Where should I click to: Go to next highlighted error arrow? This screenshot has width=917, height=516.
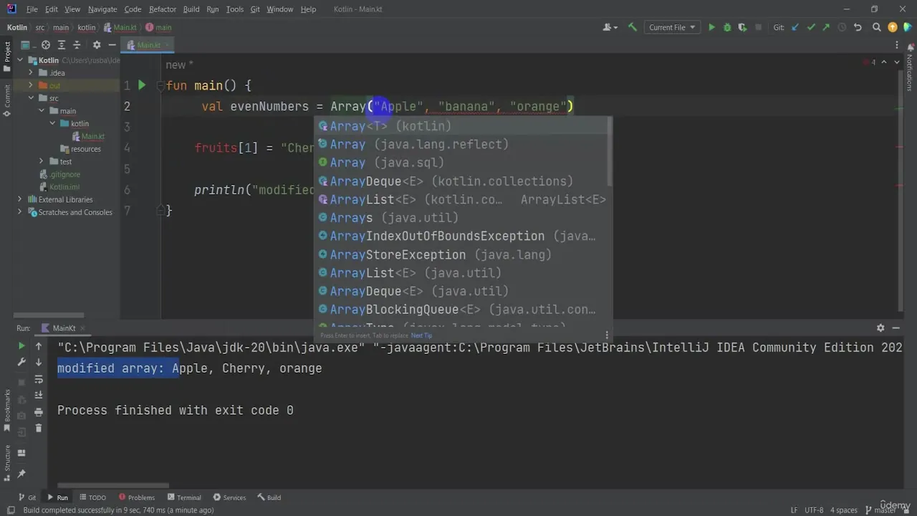(897, 62)
